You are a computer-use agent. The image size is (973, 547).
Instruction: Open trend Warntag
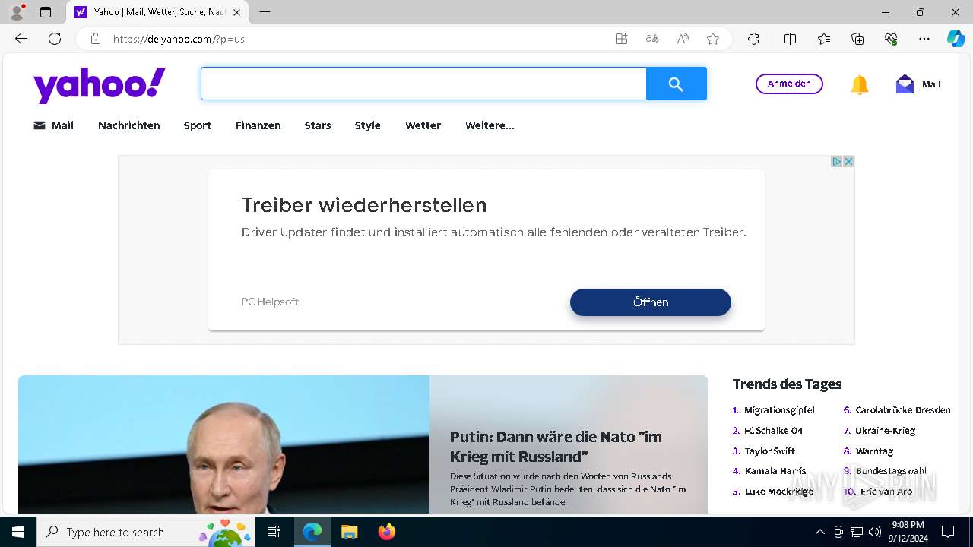[874, 451]
